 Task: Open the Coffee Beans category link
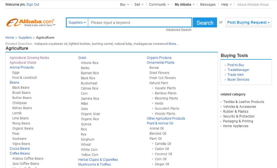pos(20,153)
